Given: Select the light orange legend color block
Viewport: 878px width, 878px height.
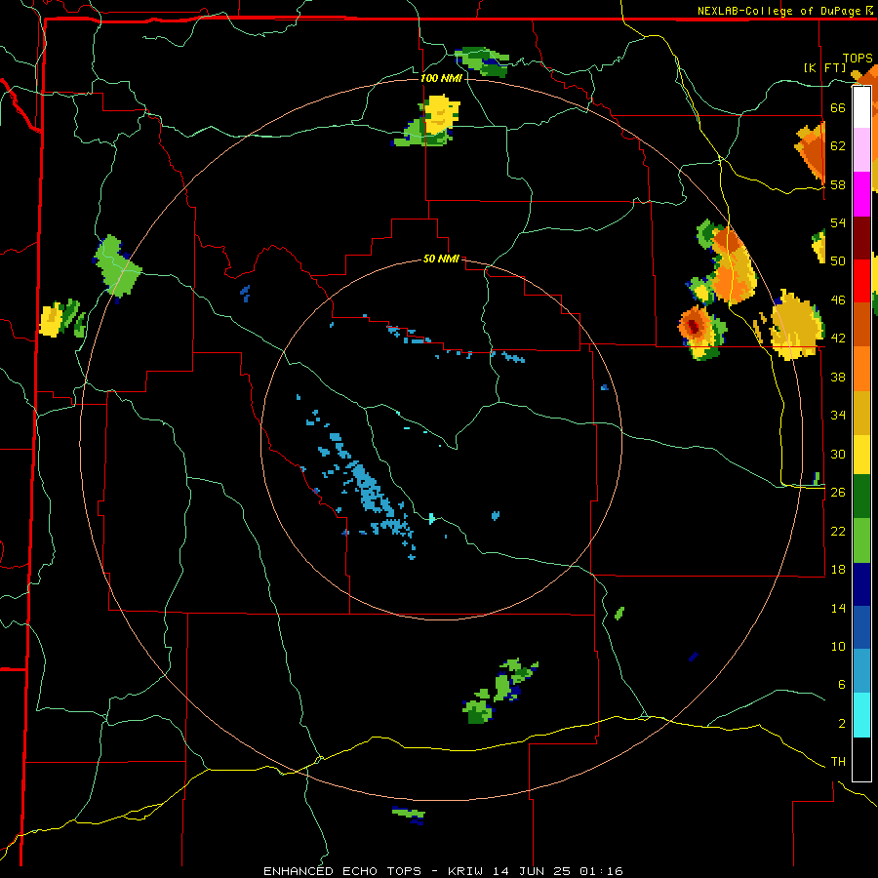Looking at the screenshot, I should pyautogui.click(x=861, y=369).
